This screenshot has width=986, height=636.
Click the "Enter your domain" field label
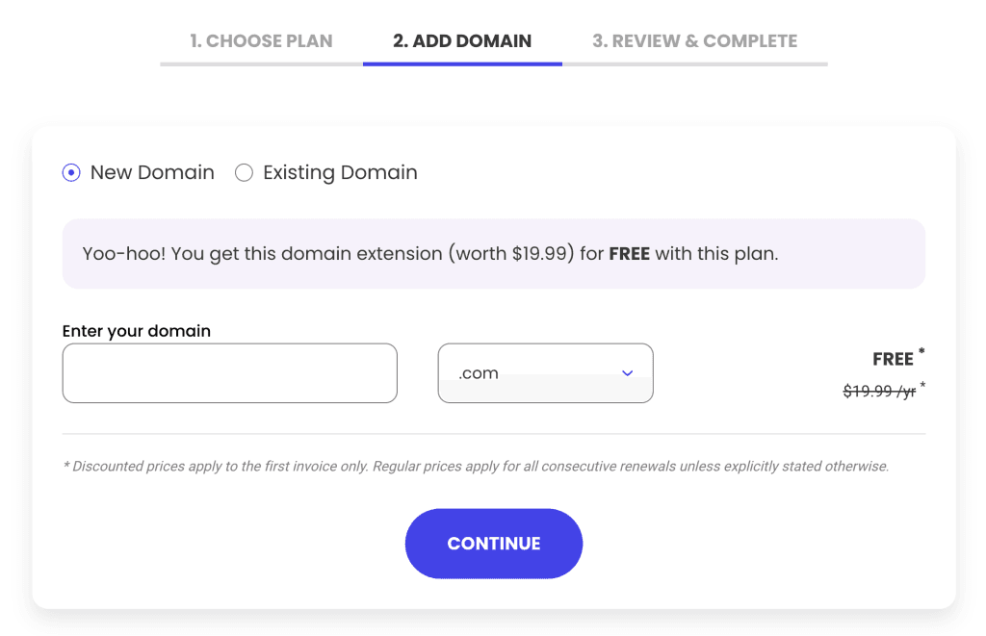(137, 331)
